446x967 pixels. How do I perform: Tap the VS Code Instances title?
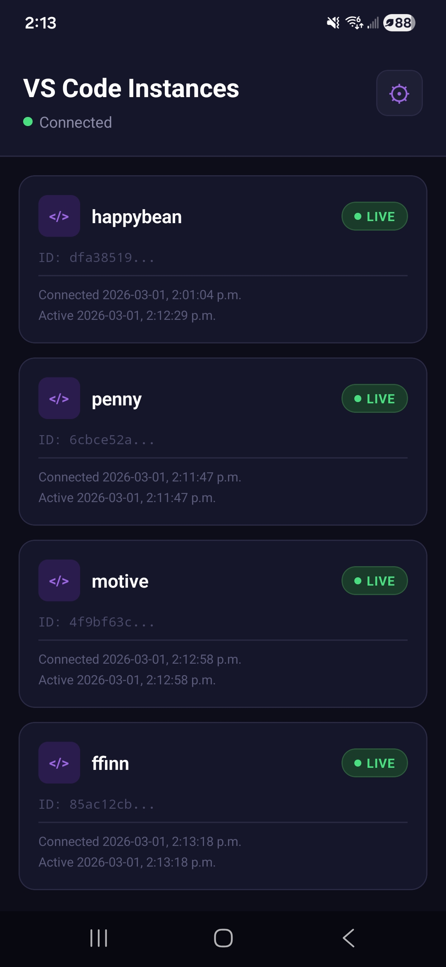131,88
